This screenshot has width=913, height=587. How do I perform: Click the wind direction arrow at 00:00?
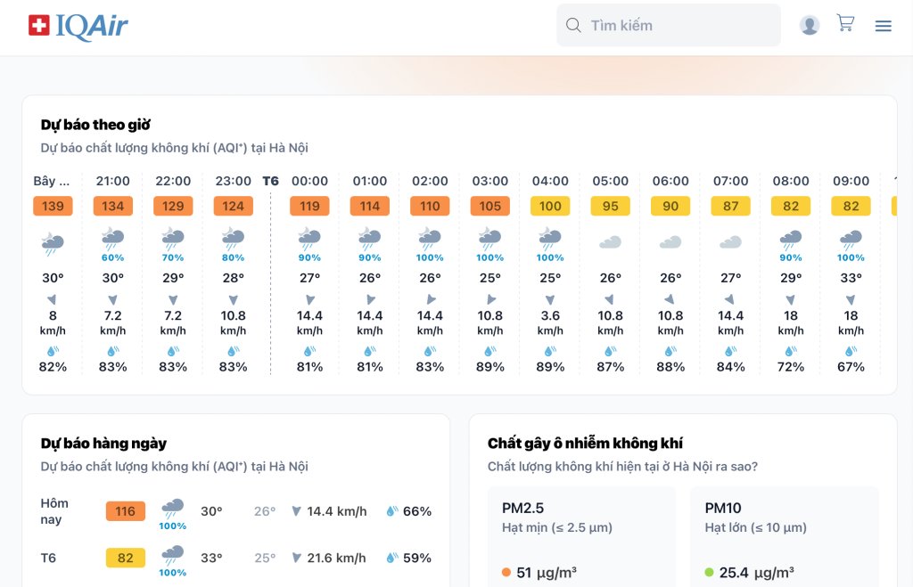click(309, 299)
